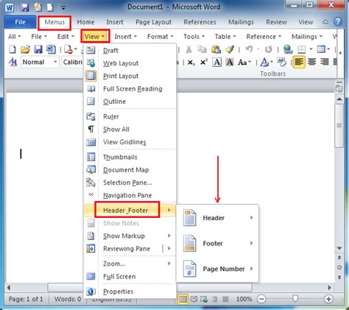
Task: Choose Zoom... in the View menu
Action: (130, 264)
